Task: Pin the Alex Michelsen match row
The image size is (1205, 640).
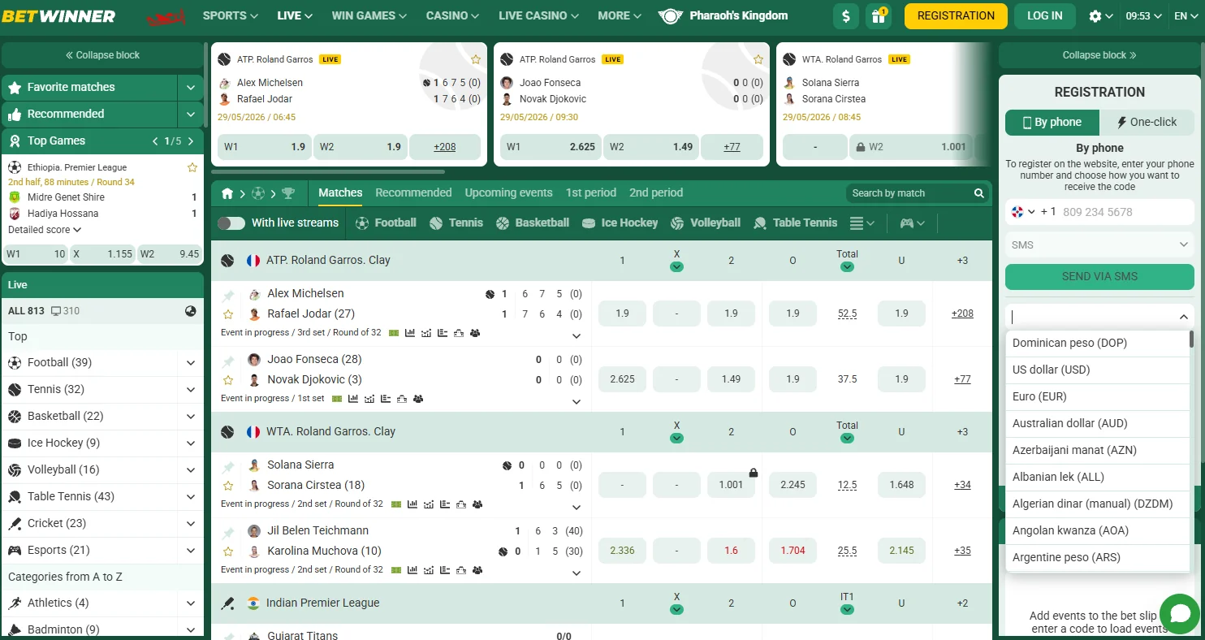Action: coord(228,295)
